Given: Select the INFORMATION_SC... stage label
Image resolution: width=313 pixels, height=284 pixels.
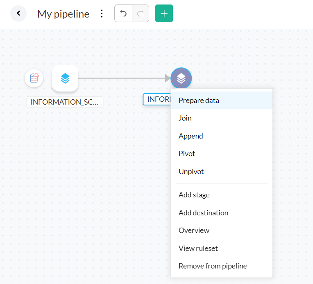Looking at the screenshot, I should (x=65, y=102).
